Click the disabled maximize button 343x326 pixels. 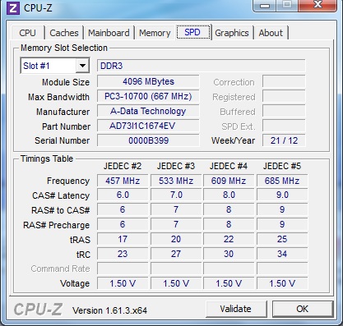287,5
